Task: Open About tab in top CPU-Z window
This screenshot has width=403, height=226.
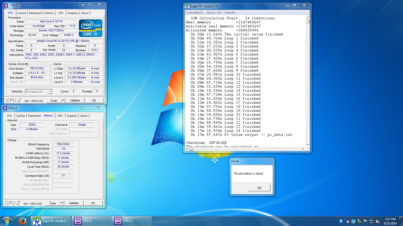Action: pyautogui.click(x=85, y=13)
